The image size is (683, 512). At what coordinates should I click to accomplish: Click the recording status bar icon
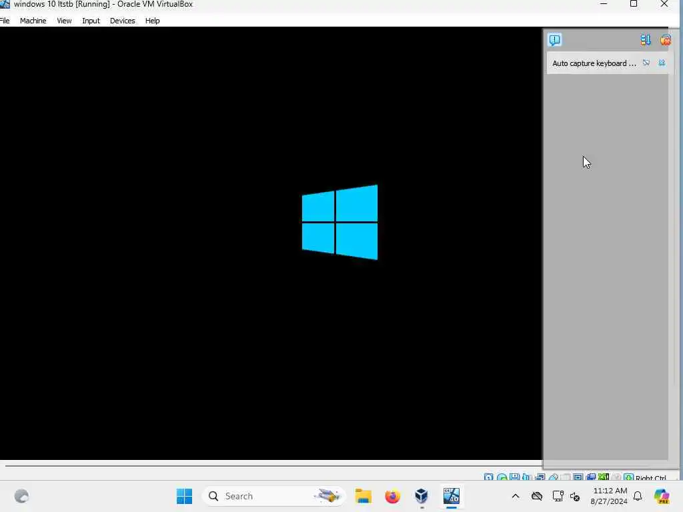tap(591, 477)
